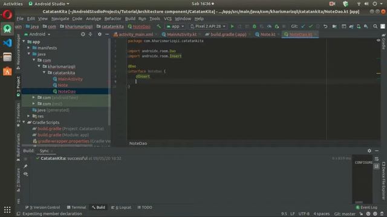This screenshot has height=217, width=387.
Task: Open the Refactor menu
Action: coord(112,19)
